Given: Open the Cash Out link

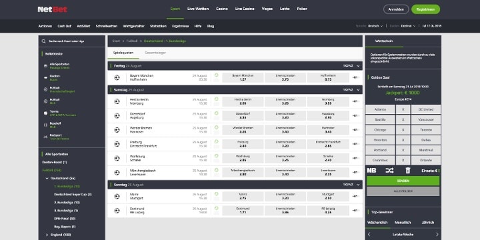Looking at the screenshot, I should point(64,26).
